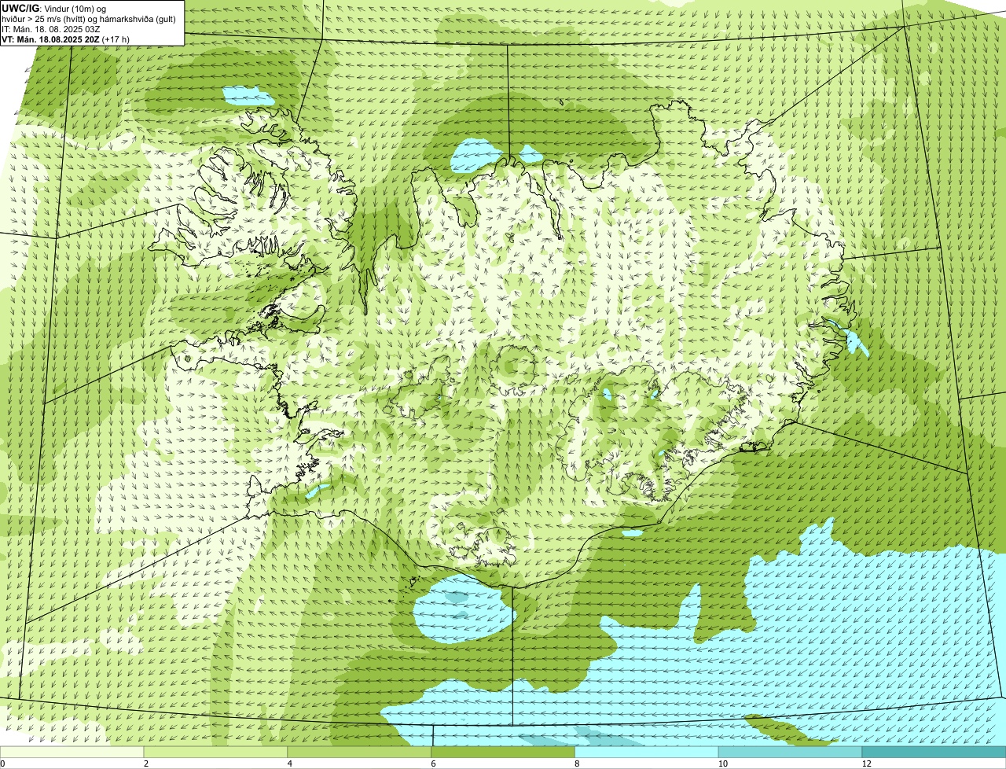Click the legend scale label "10"
1006x769 pixels.
pyautogui.click(x=721, y=763)
